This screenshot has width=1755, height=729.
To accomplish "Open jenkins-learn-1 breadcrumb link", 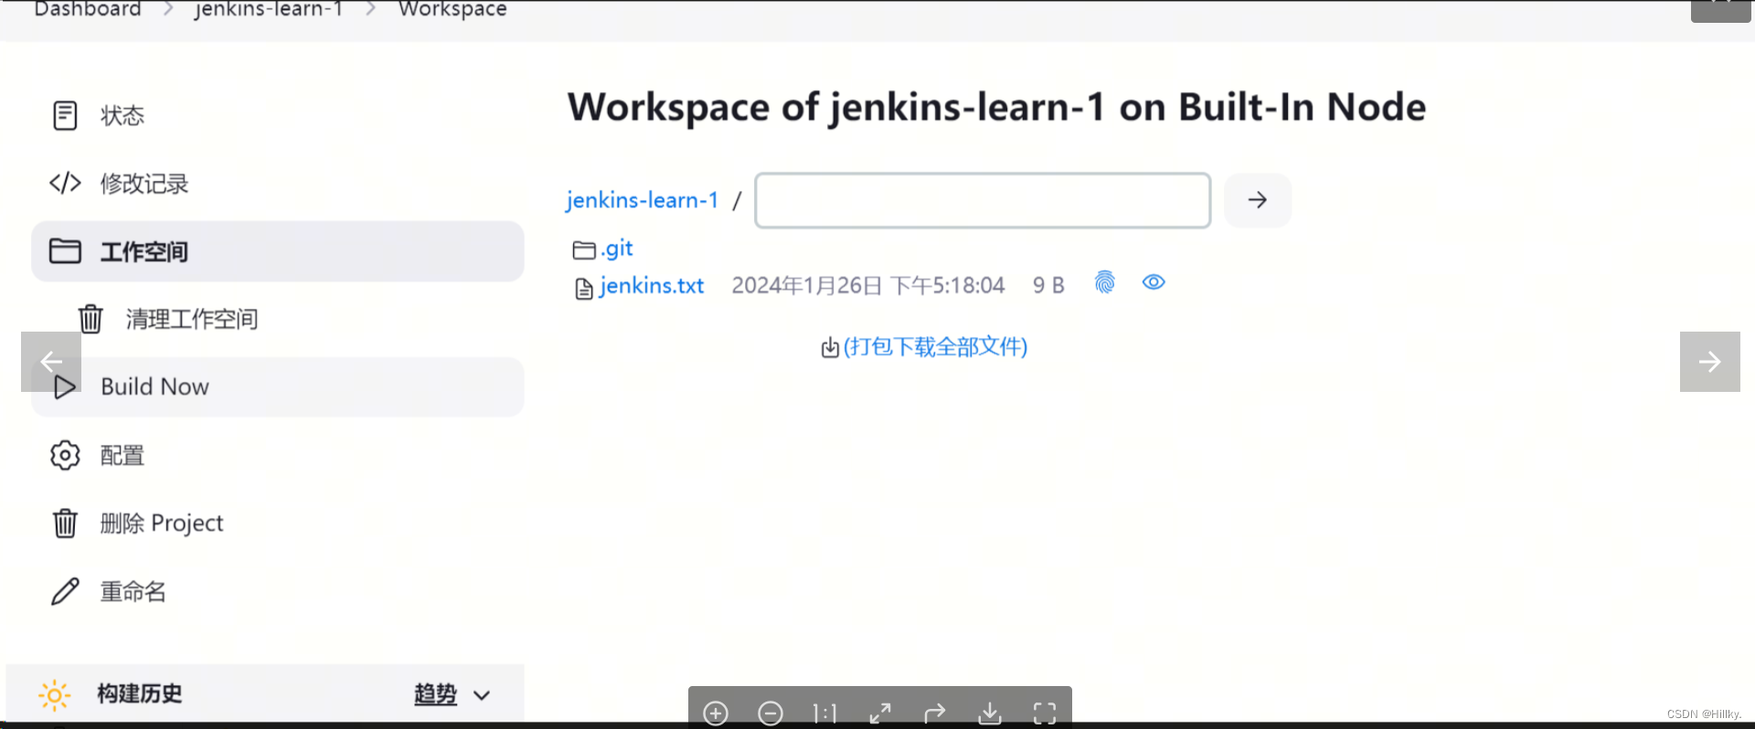I will click(x=269, y=9).
